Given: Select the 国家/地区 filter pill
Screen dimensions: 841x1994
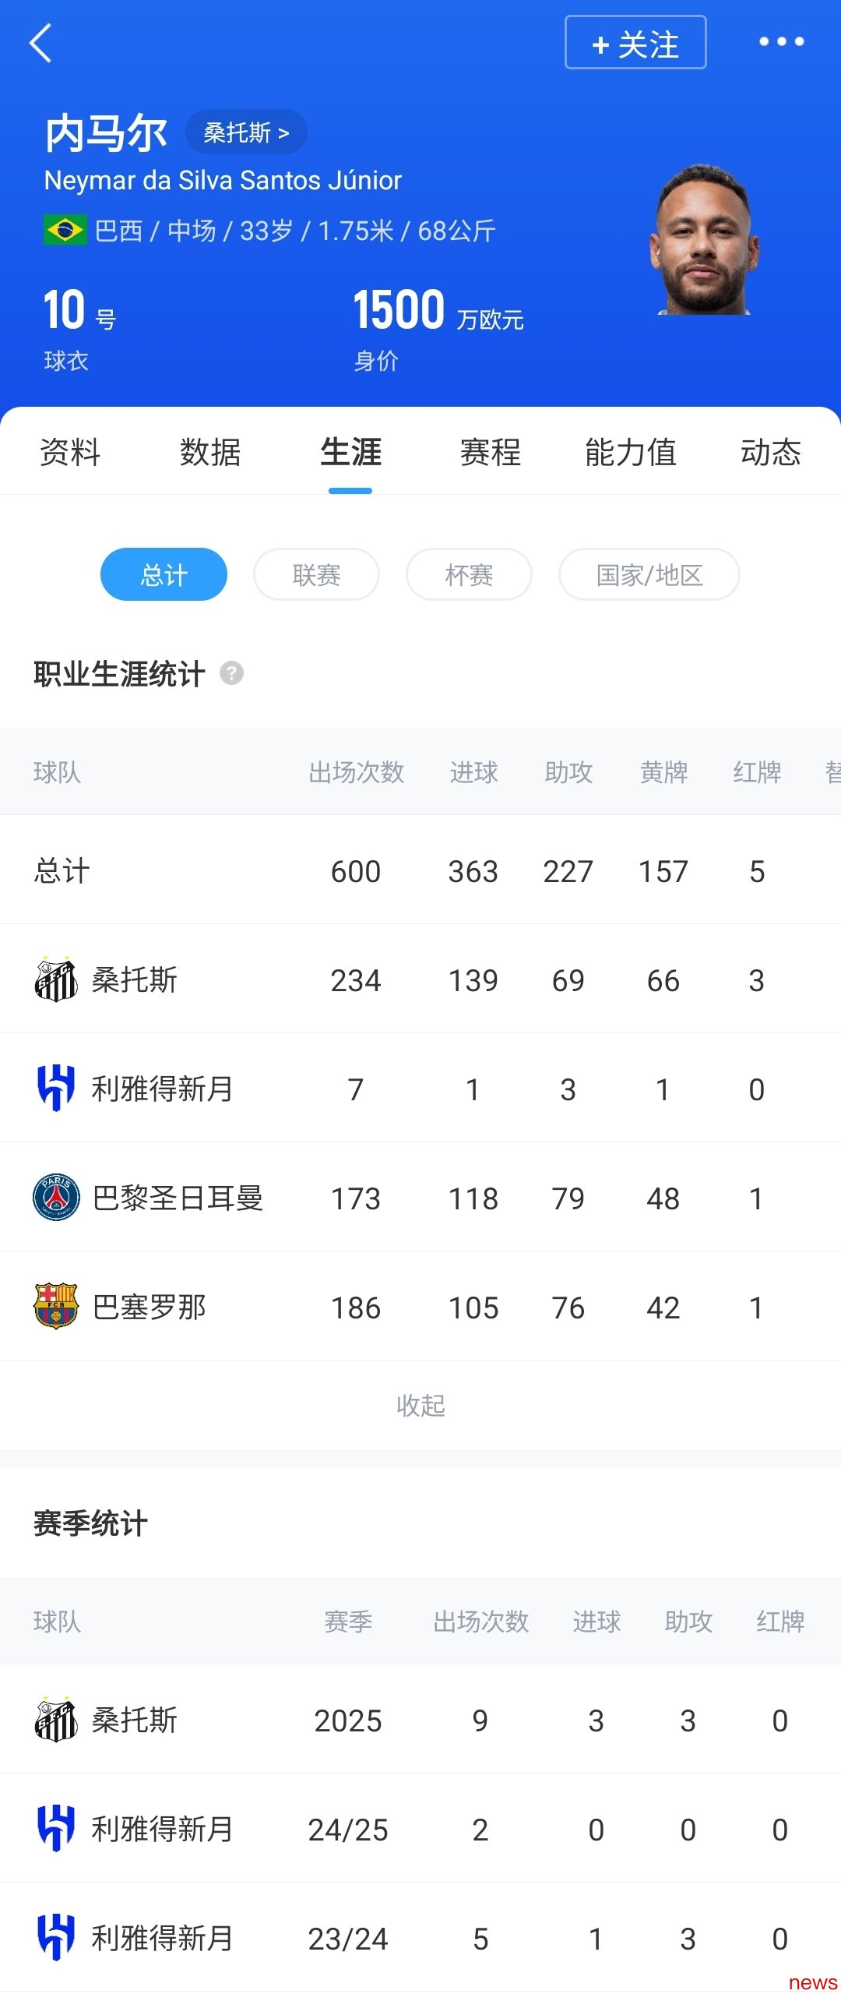Looking at the screenshot, I should point(649,574).
